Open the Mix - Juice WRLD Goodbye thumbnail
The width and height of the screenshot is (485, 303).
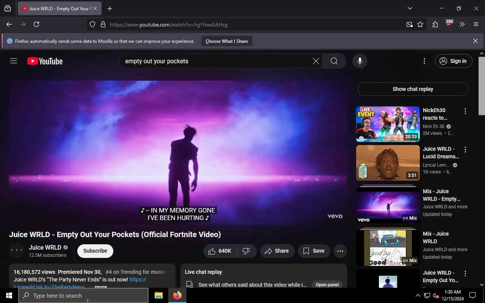388,247
